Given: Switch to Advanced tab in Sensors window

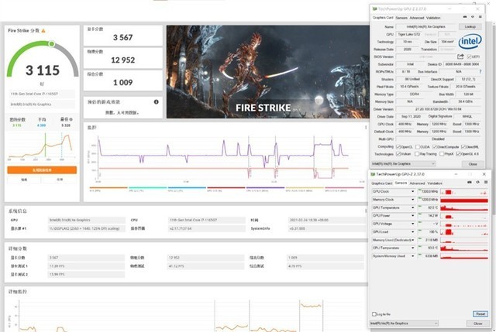Looking at the screenshot, I should pyautogui.click(x=417, y=183).
